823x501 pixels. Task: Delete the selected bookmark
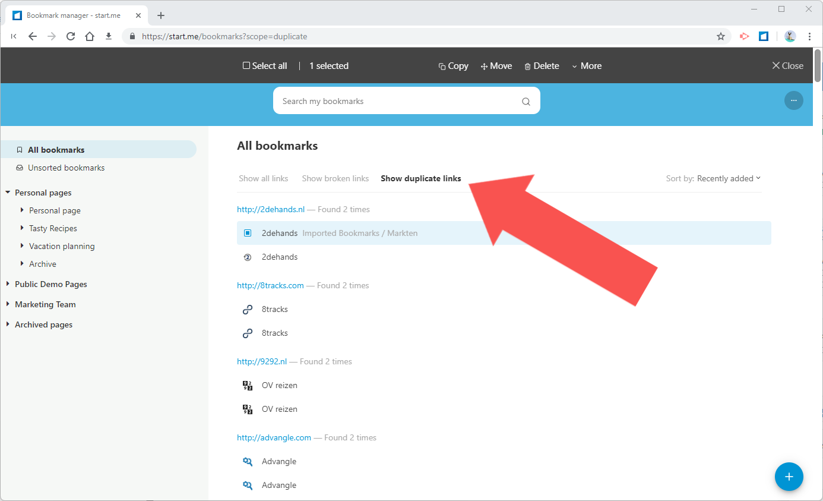click(x=542, y=66)
